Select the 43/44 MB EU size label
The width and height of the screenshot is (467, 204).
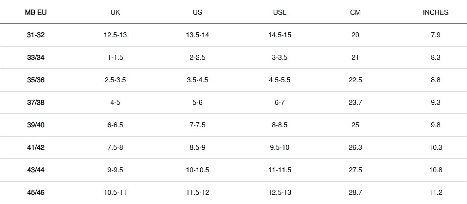(36, 170)
